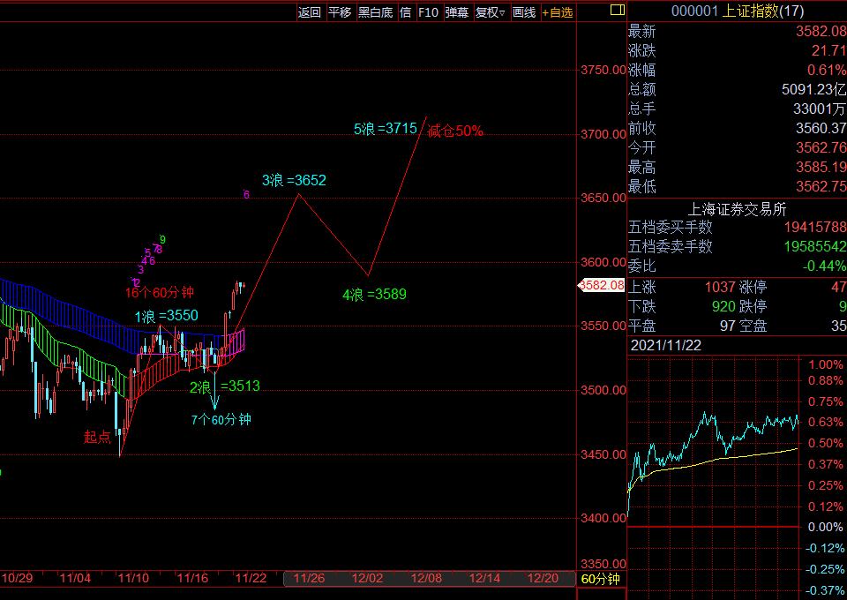The height and width of the screenshot is (600, 847).
Task: Click the 五档委卖手数 row
Action: click(737, 247)
